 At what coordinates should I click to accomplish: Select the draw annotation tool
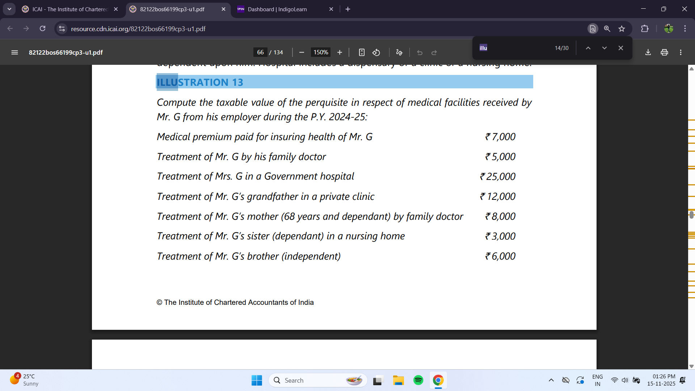tap(399, 52)
